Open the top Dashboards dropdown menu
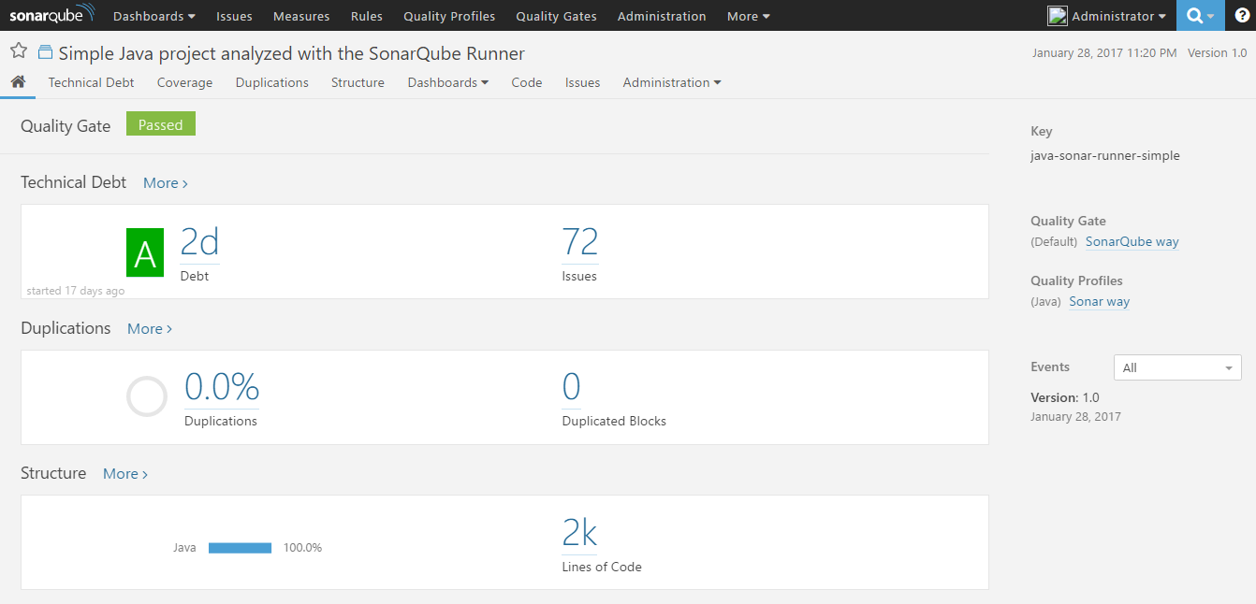This screenshot has height=604, width=1256. click(x=154, y=16)
